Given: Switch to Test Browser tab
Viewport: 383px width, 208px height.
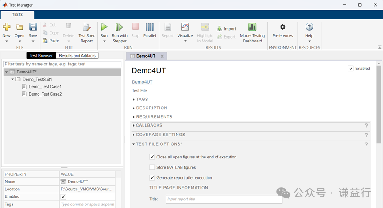Looking at the screenshot, I should pos(41,56).
